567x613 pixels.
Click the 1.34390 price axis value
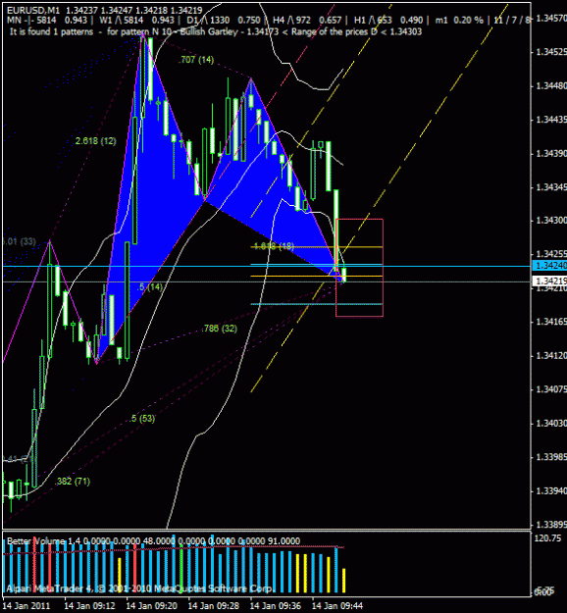click(551, 153)
